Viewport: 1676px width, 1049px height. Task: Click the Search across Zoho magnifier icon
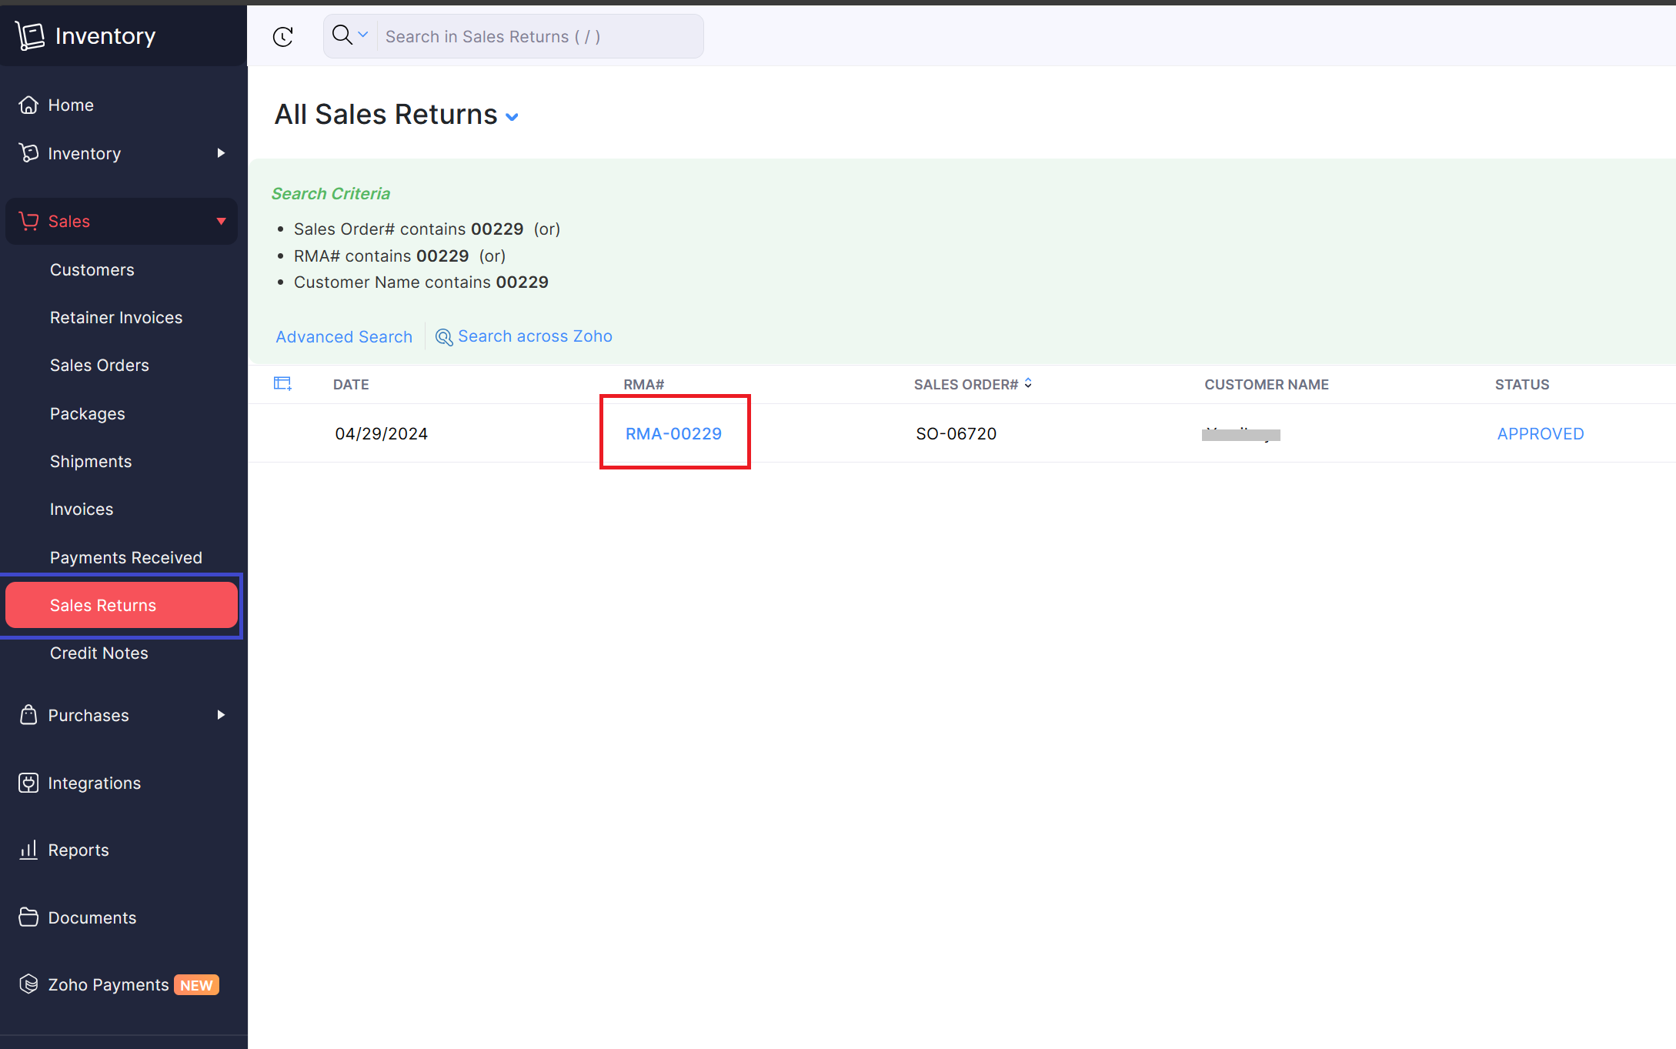pyautogui.click(x=444, y=337)
